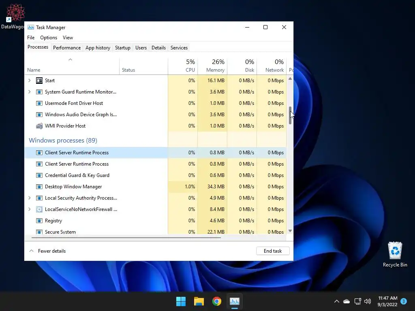Sort processes by CPU column

click(183, 66)
